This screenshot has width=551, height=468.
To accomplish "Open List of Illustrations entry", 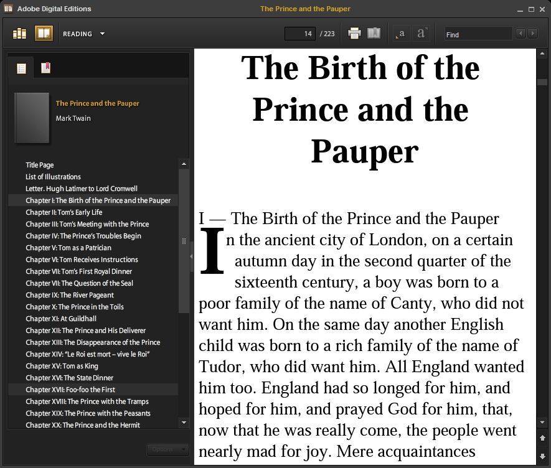I will (x=53, y=177).
